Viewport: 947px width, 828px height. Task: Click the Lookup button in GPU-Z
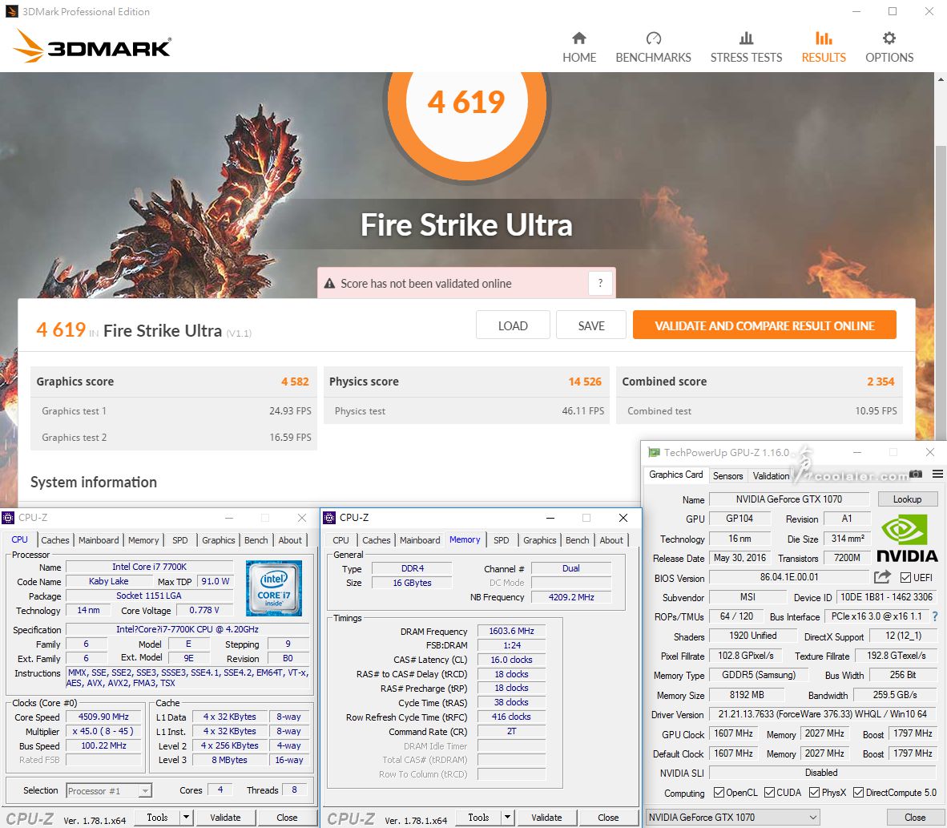point(907,499)
